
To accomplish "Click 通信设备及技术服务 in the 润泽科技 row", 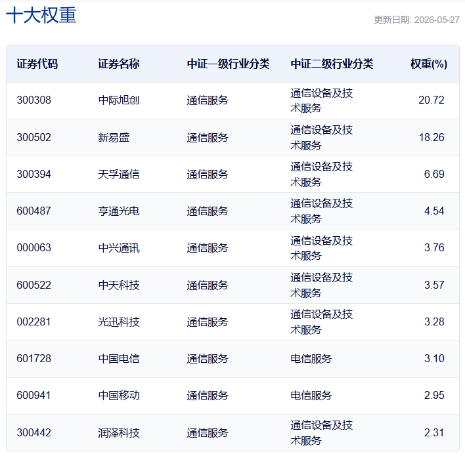I will (x=321, y=432).
